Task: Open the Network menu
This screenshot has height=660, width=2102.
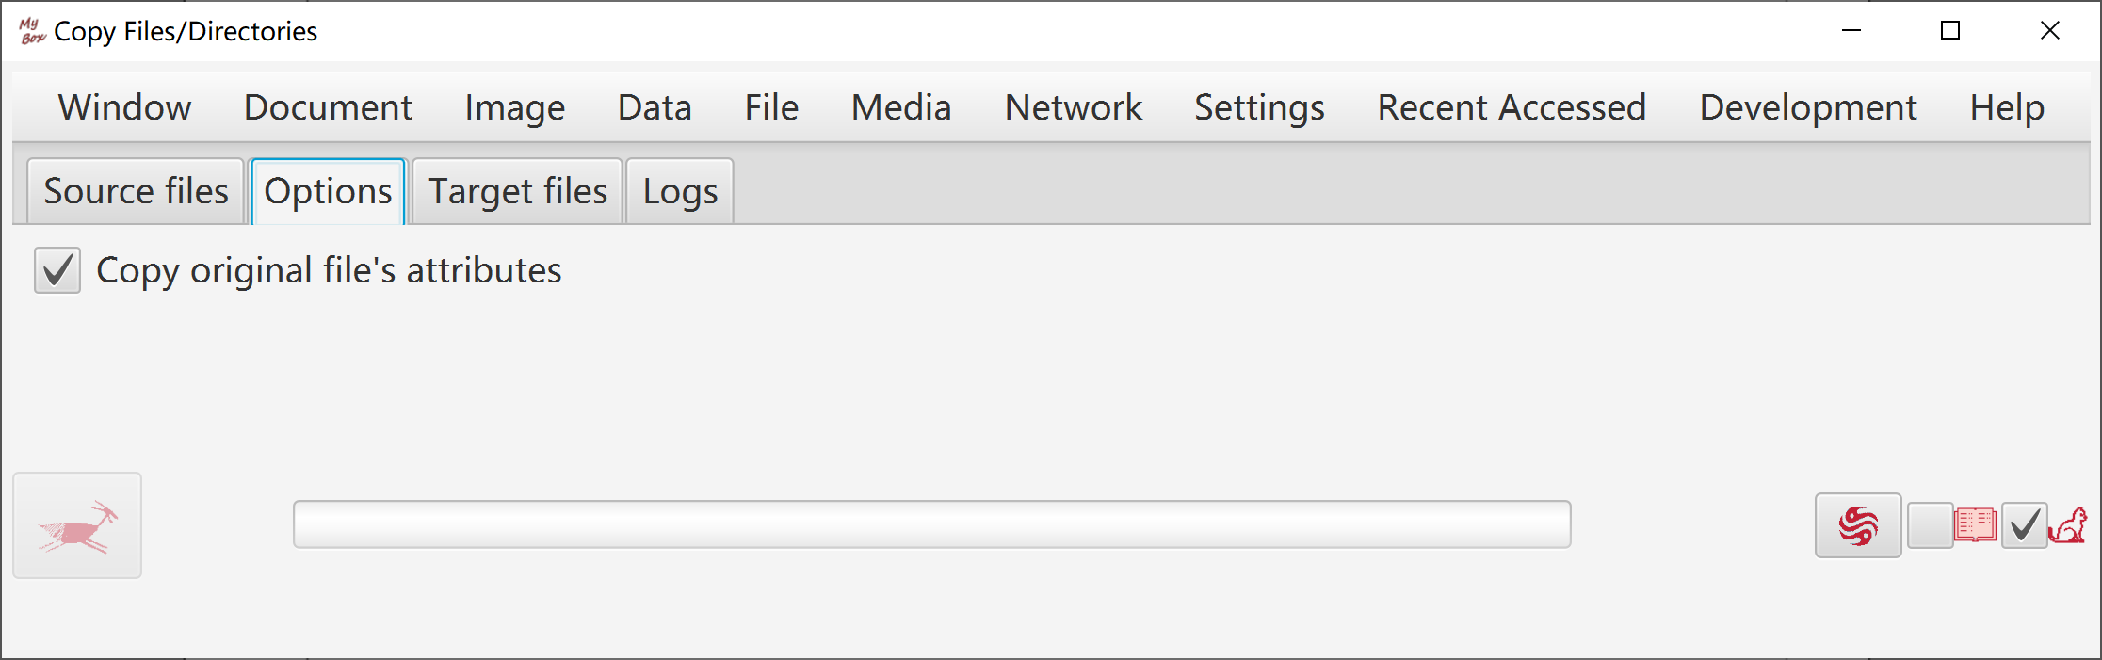Action: coord(1073,107)
